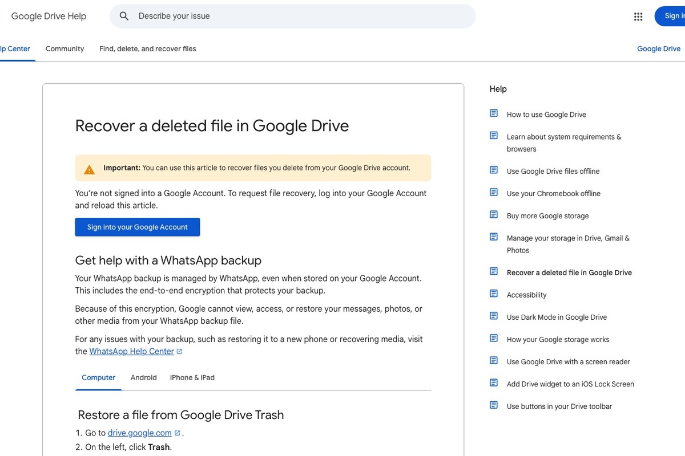Open How to use Google Drive article
The image size is (685, 456).
[546, 115]
